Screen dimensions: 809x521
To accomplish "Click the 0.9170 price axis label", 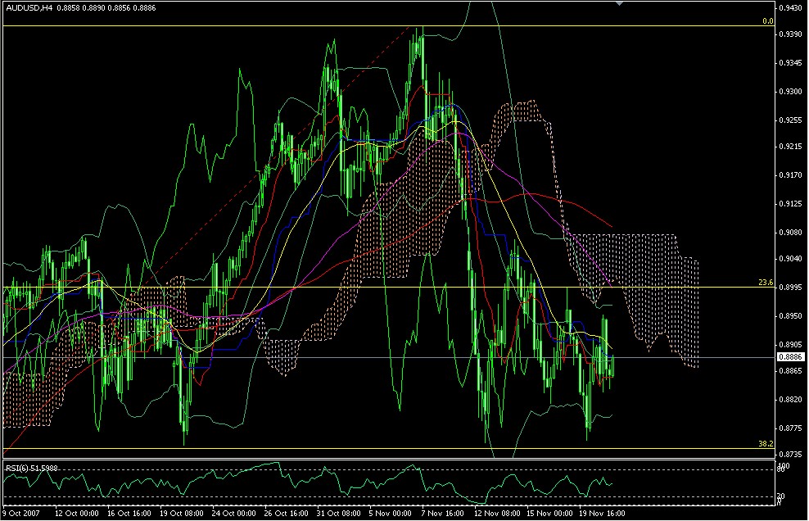I will (790, 175).
